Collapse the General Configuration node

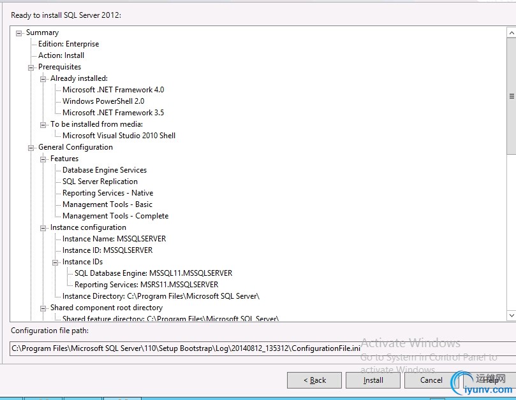31,148
